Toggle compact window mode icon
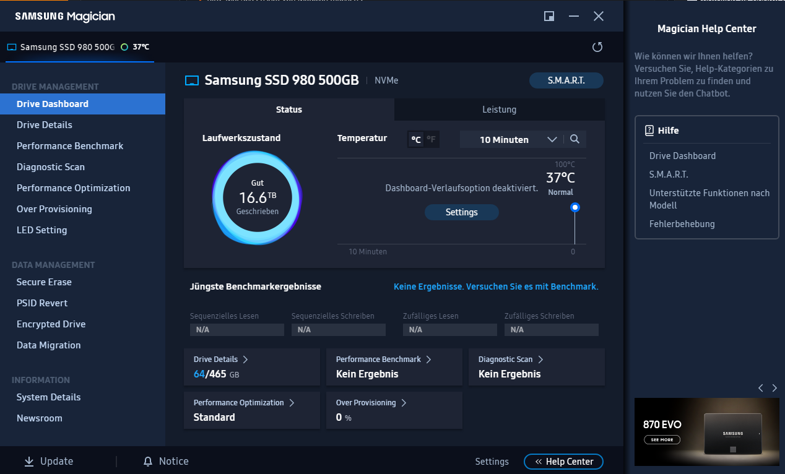The height and width of the screenshot is (474, 785). [x=549, y=16]
